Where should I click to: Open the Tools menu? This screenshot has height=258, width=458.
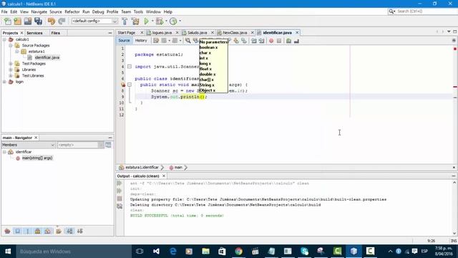point(138,11)
